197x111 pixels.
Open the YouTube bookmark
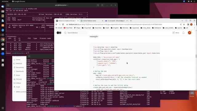[x=68, y=28]
